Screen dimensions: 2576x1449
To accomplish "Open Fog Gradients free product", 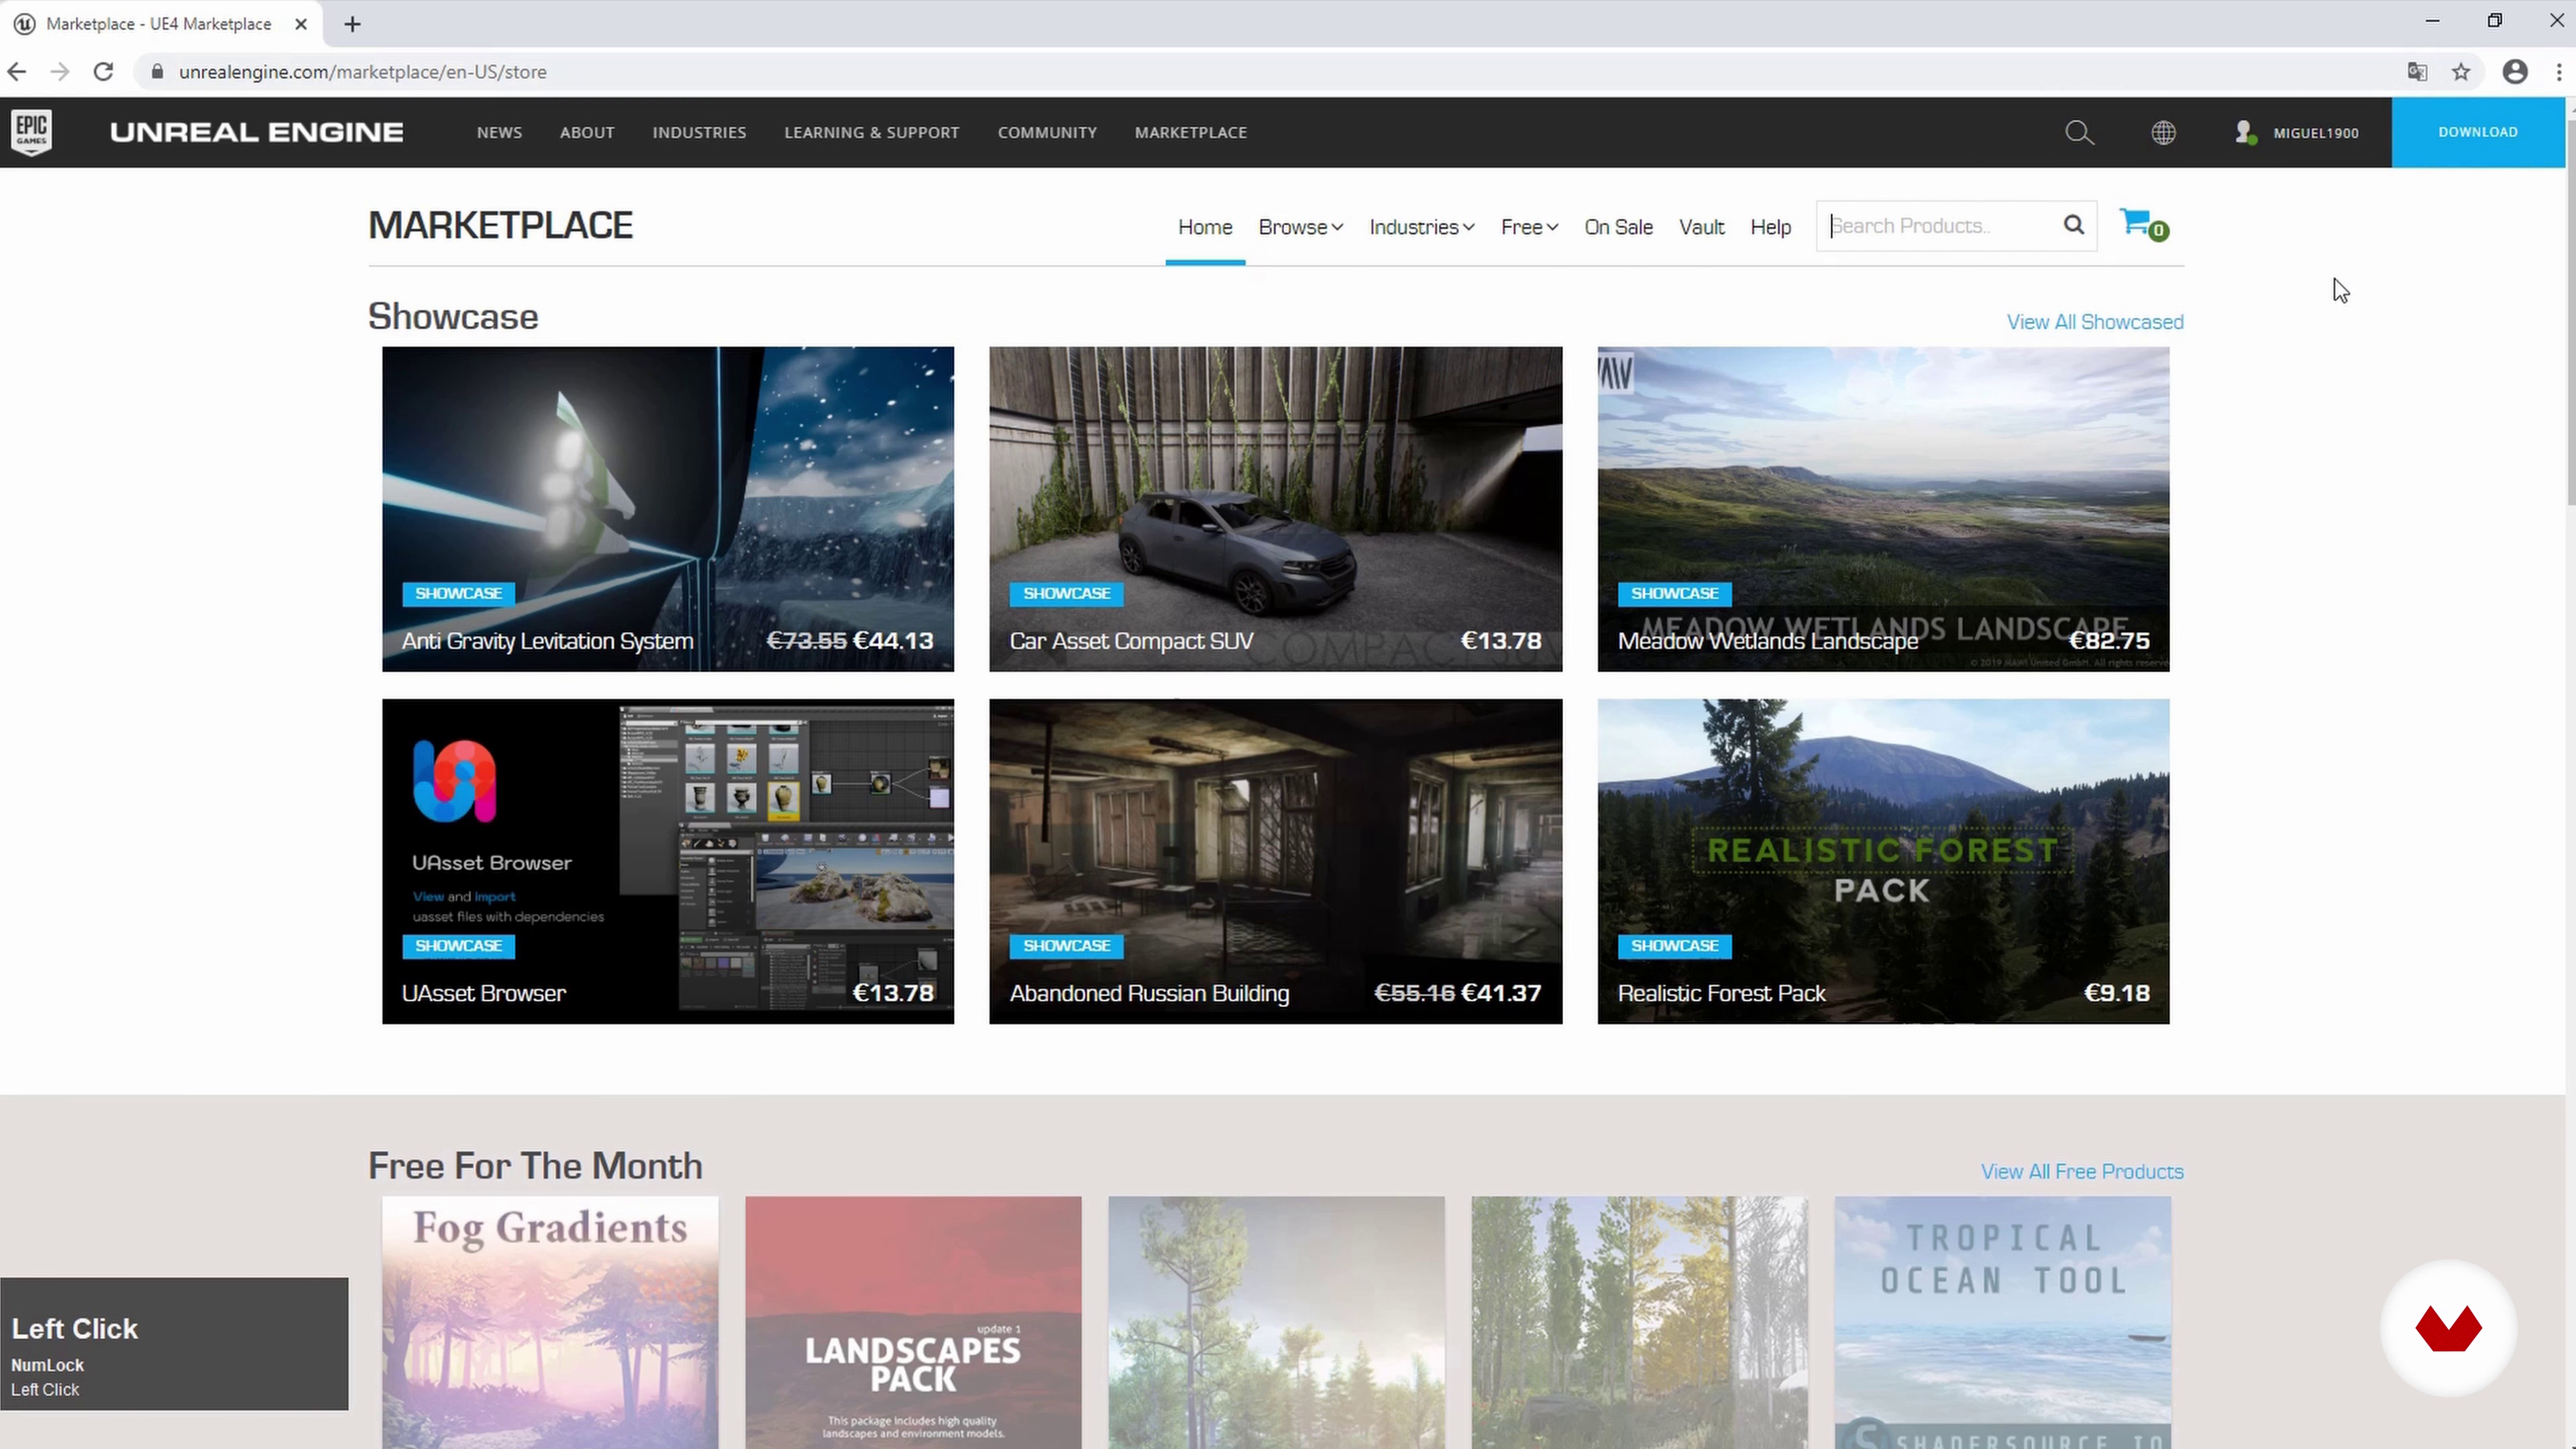I will coord(550,1322).
